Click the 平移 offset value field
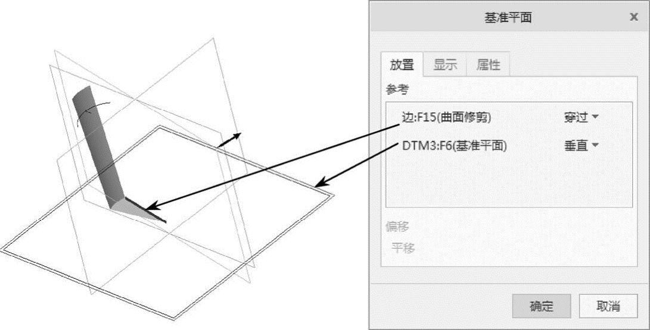 tap(403, 248)
